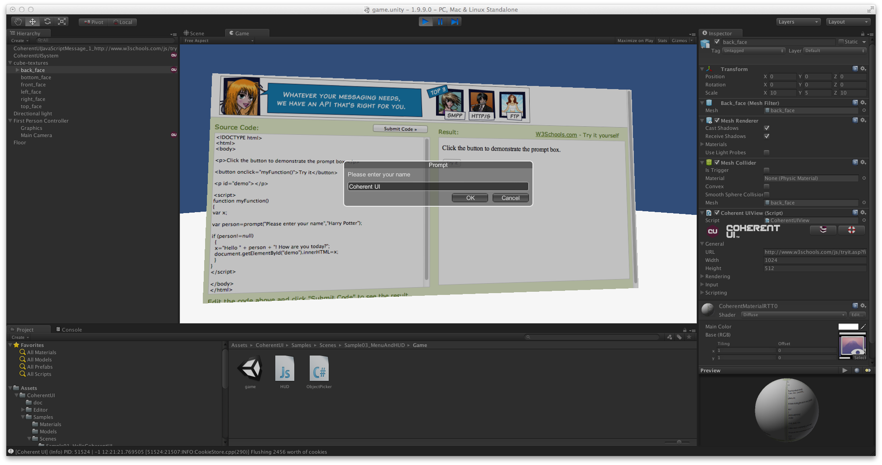
Task: Click the Submit Code button
Action: click(x=400, y=129)
